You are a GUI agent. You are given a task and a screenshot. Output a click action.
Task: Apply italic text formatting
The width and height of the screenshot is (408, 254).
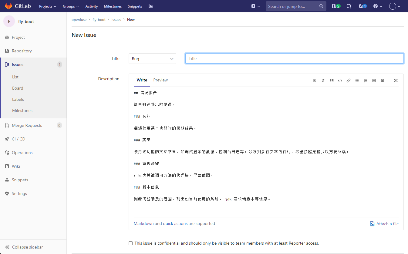point(323,81)
